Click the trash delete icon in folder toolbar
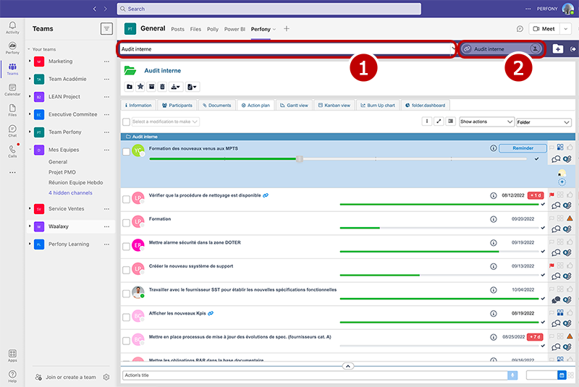Screen dimensions: 579x387 click(x=162, y=87)
